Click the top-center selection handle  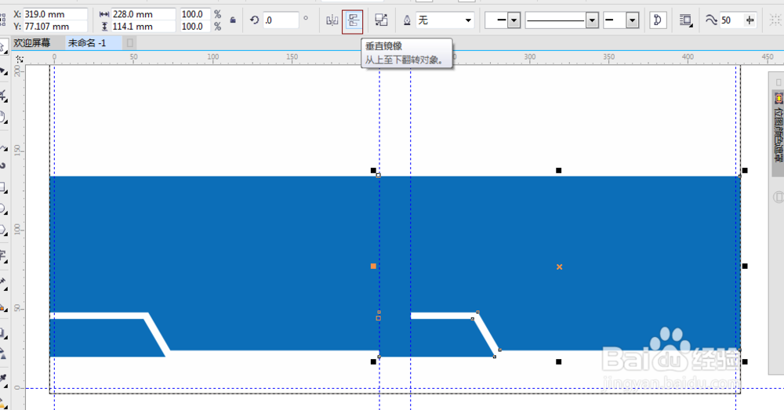click(558, 170)
